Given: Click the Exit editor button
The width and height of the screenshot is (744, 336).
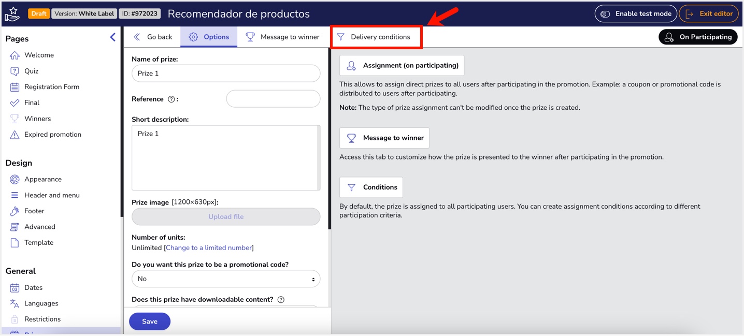Looking at the screenshot, I should [x=709, y=13].
